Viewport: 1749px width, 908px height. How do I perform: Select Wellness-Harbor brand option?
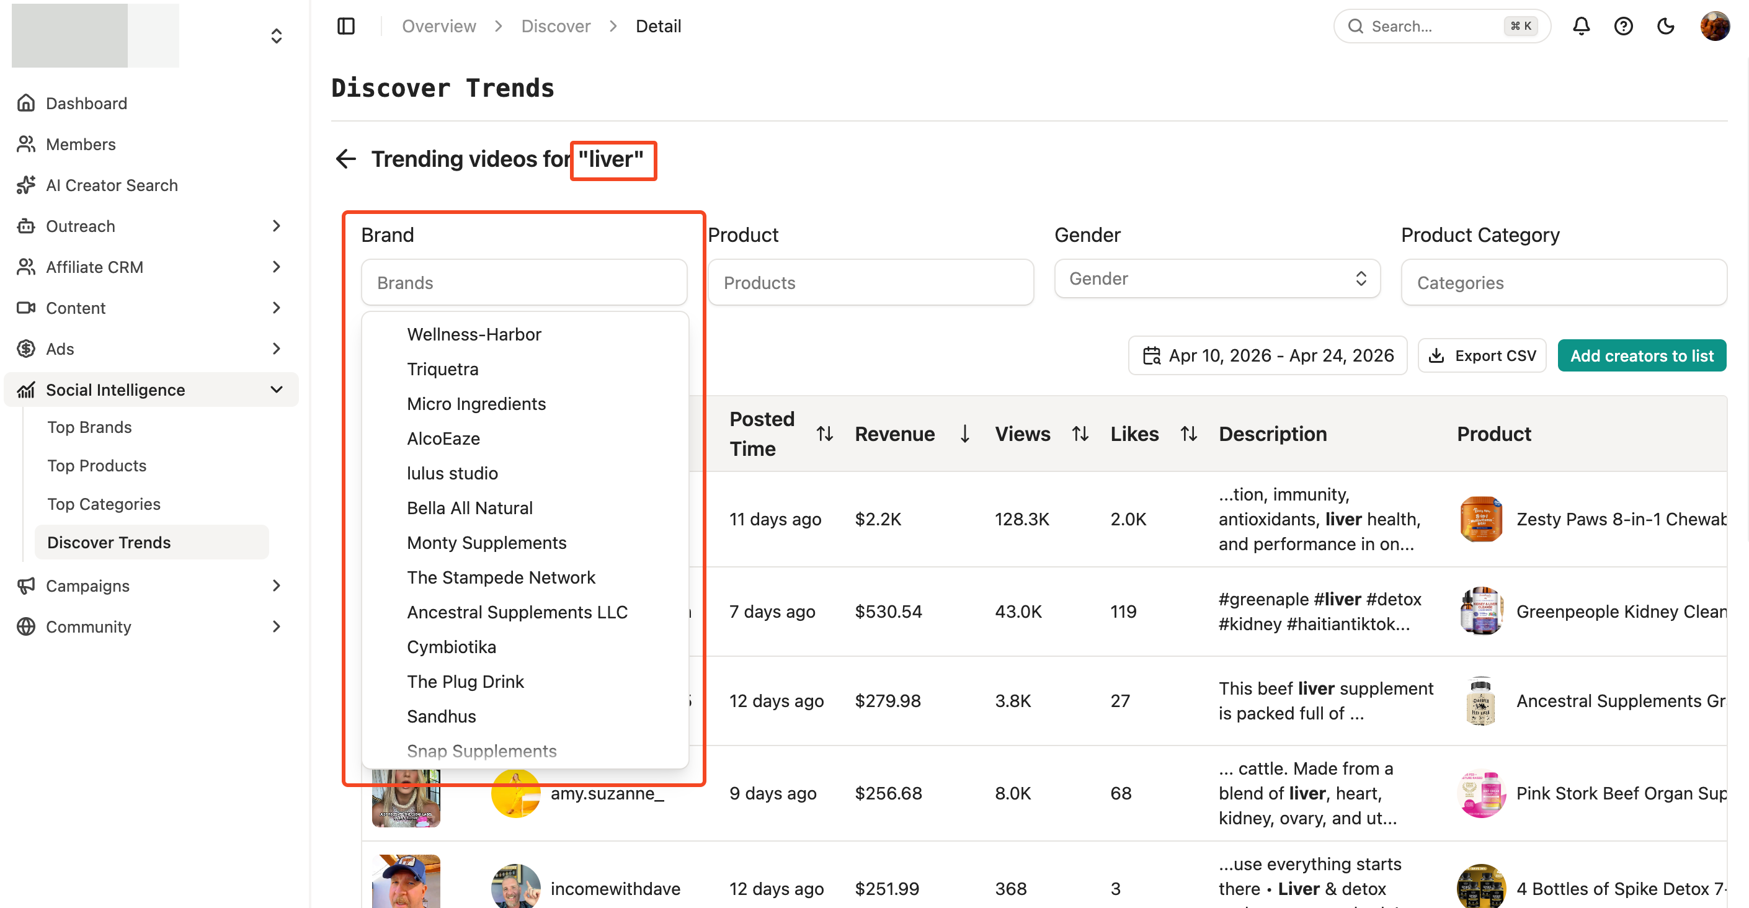tap(474, 334)
